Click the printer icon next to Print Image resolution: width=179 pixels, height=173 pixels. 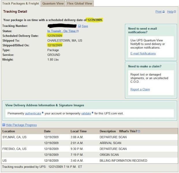pos(163,12)
